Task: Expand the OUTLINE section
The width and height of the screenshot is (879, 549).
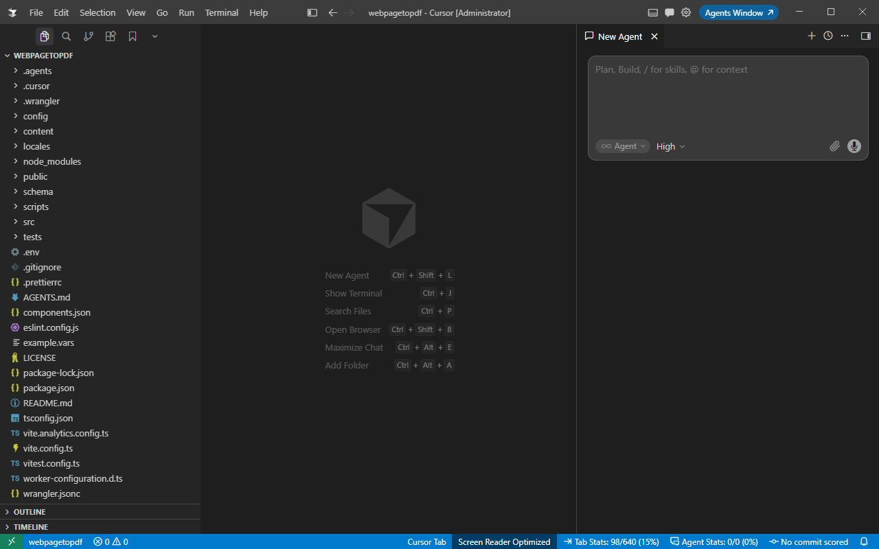Action: tap(100, 512)
